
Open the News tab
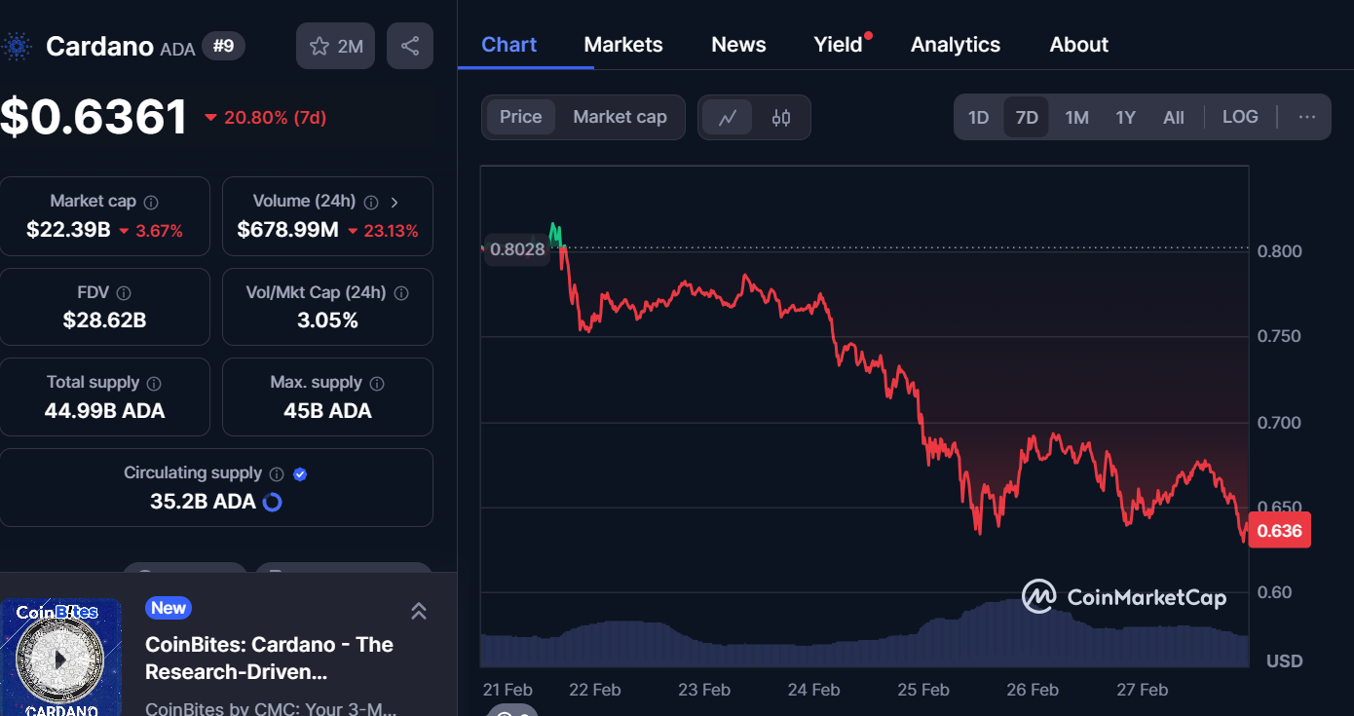click(x=738, y=45)
